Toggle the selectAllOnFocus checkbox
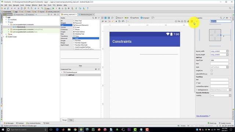The height and width of the screenshot is (132, 235). (211, 74)
